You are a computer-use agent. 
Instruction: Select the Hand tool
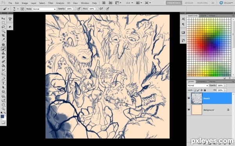pyautogui.click(x=3, y=105)
